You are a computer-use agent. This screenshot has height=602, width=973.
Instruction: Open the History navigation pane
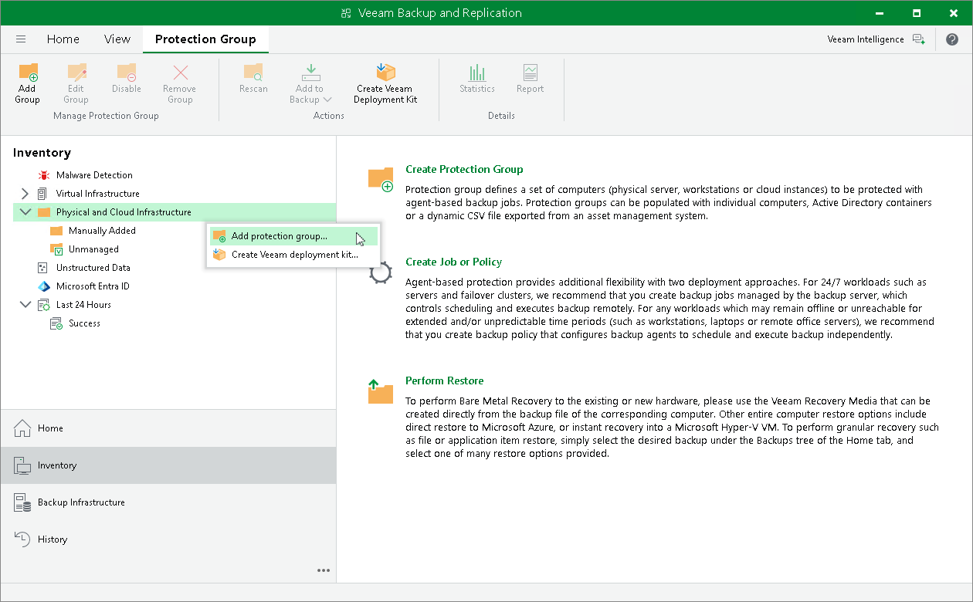(168, 539)
